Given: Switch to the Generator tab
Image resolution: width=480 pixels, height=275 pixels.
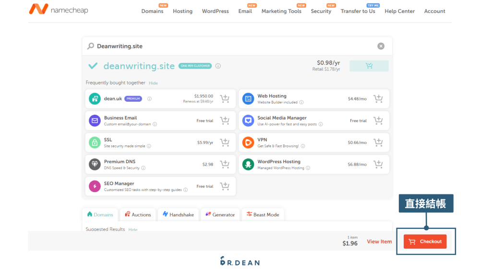Looking at the screenshot, I should coord(220,215).
